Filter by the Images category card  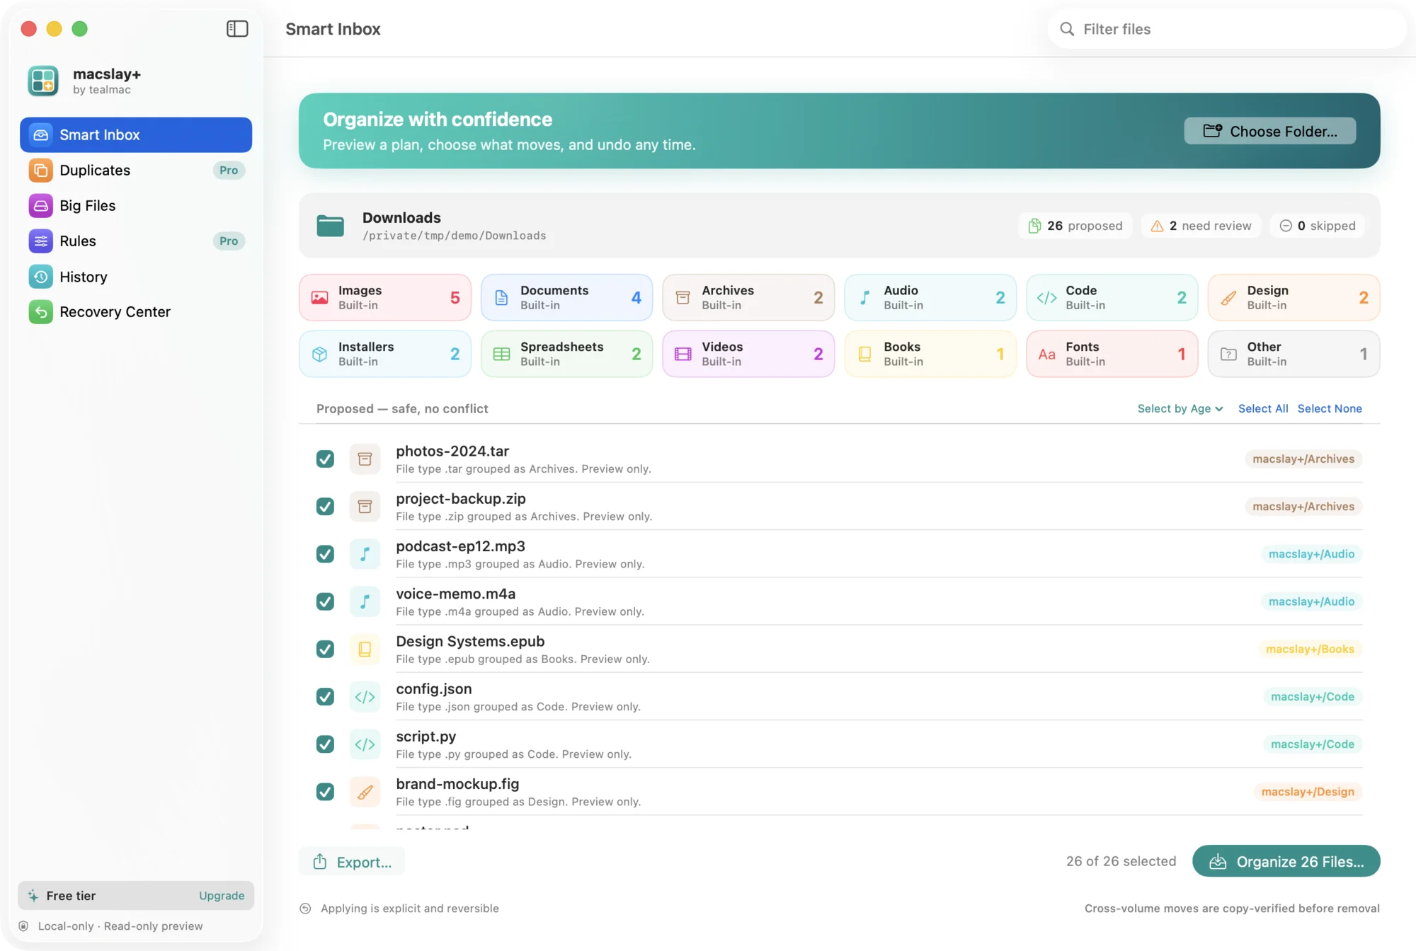385,297
